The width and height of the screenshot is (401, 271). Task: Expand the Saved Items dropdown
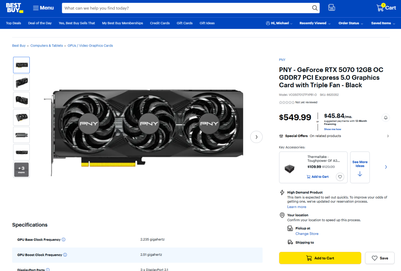[383, 23]
